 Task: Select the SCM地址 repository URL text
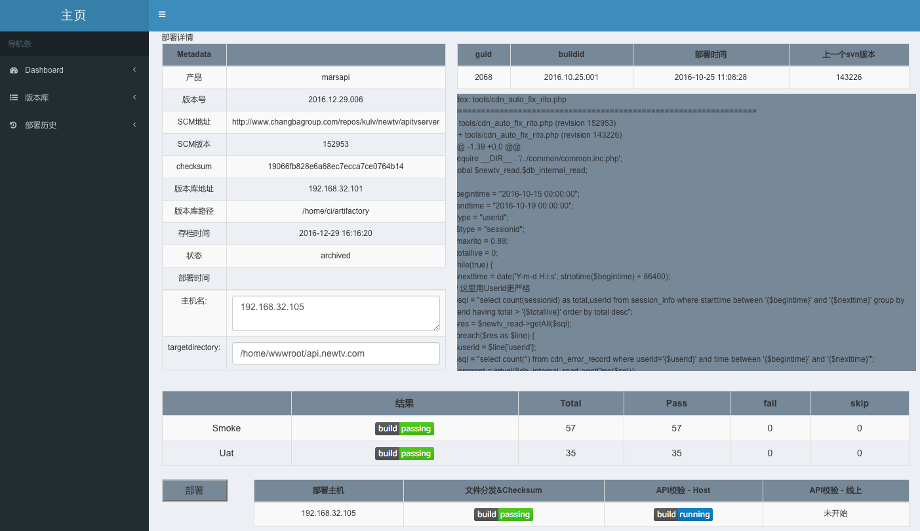pyautogui.click(x=336, y=122)
